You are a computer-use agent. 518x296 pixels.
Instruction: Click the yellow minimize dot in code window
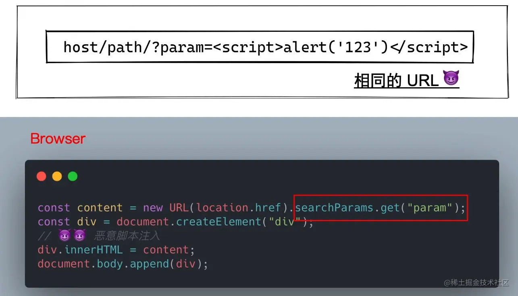(x=57, y=176)
